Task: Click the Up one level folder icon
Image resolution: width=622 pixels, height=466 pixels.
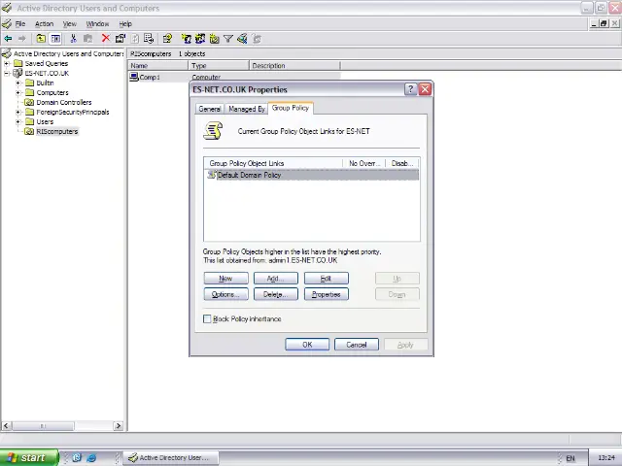Action: (x=41, y=39)
